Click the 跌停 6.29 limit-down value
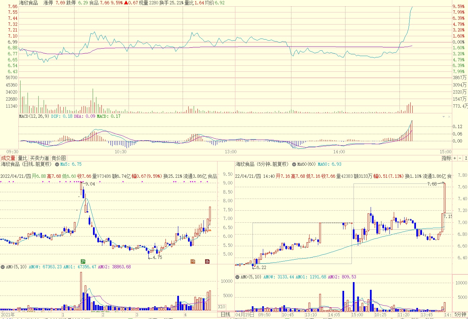Screen dimensions: 468x319 [77, 3]
